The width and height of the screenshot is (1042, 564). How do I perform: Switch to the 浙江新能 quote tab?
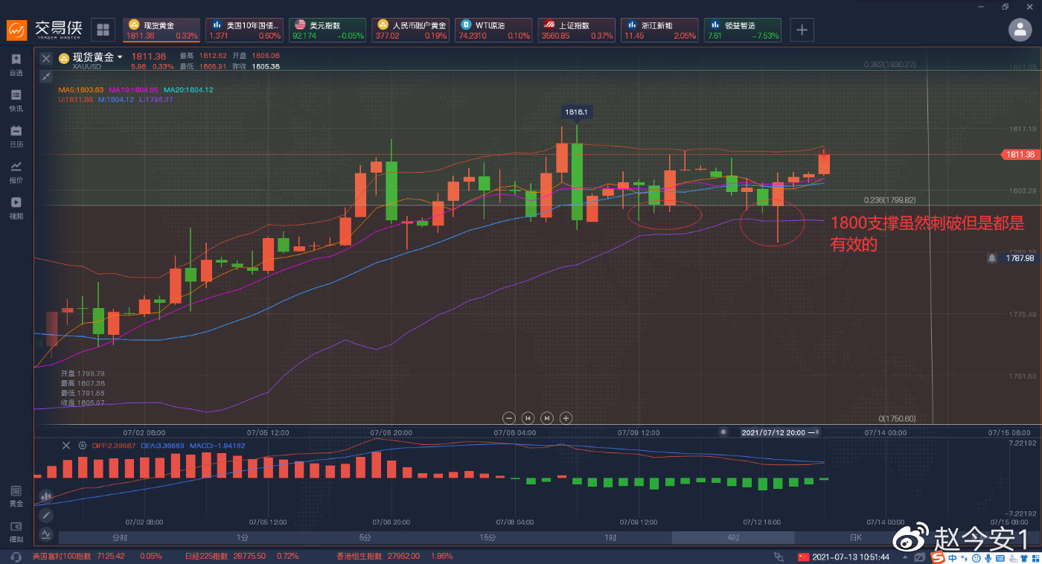[659, 30]
